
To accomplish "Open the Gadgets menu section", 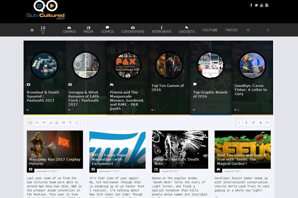I will (187, 30).
